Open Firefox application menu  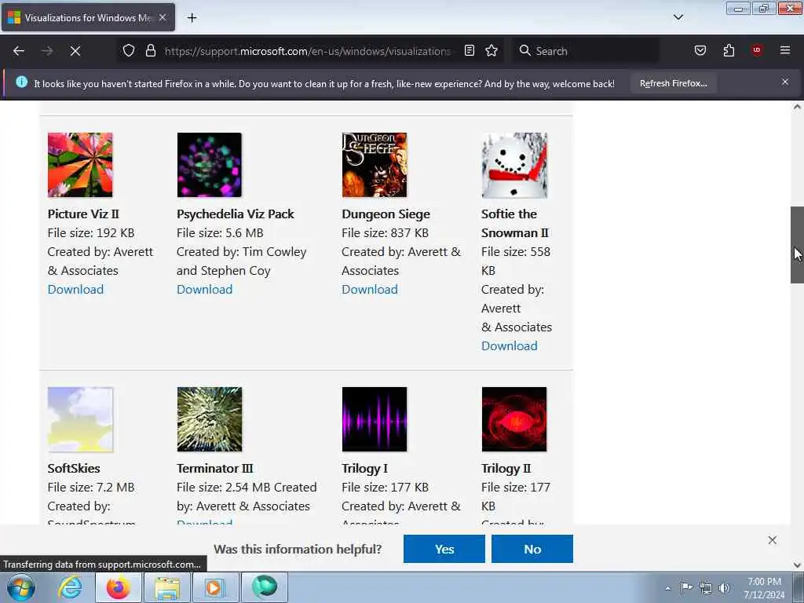pos(785,51)
